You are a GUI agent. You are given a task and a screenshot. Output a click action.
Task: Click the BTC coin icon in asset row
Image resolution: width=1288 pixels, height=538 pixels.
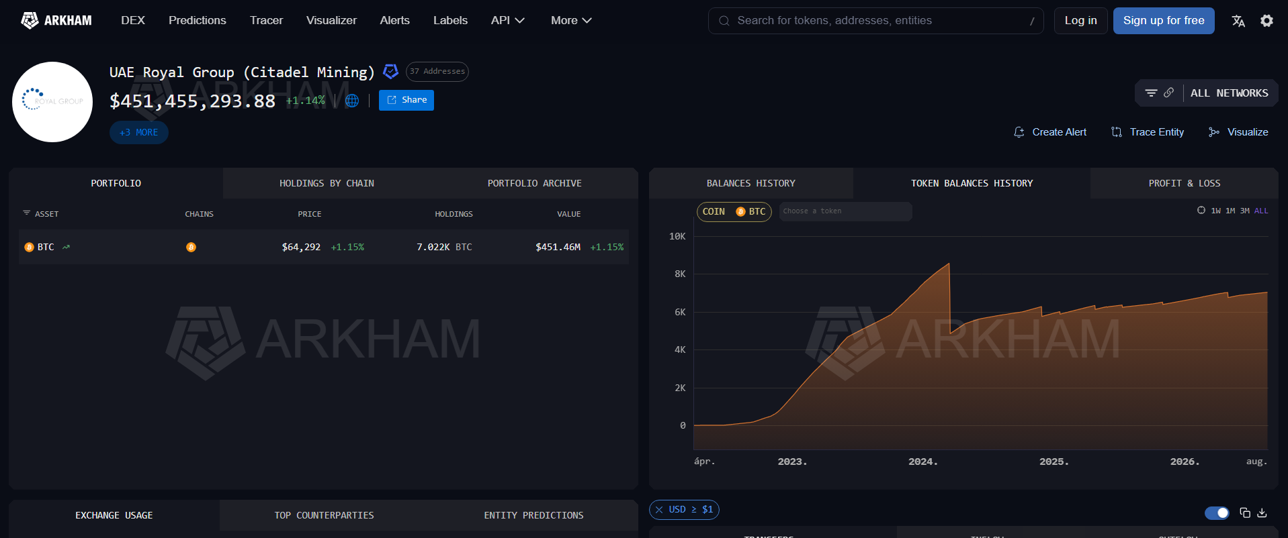pos(29,248)
